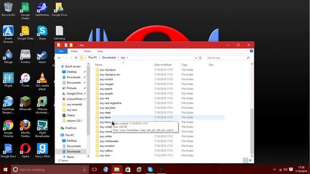Image resolution: width=310 pixels, height=174 pixels.
Task: Switch to the Home ribbon tab
Action: (74, 51)
